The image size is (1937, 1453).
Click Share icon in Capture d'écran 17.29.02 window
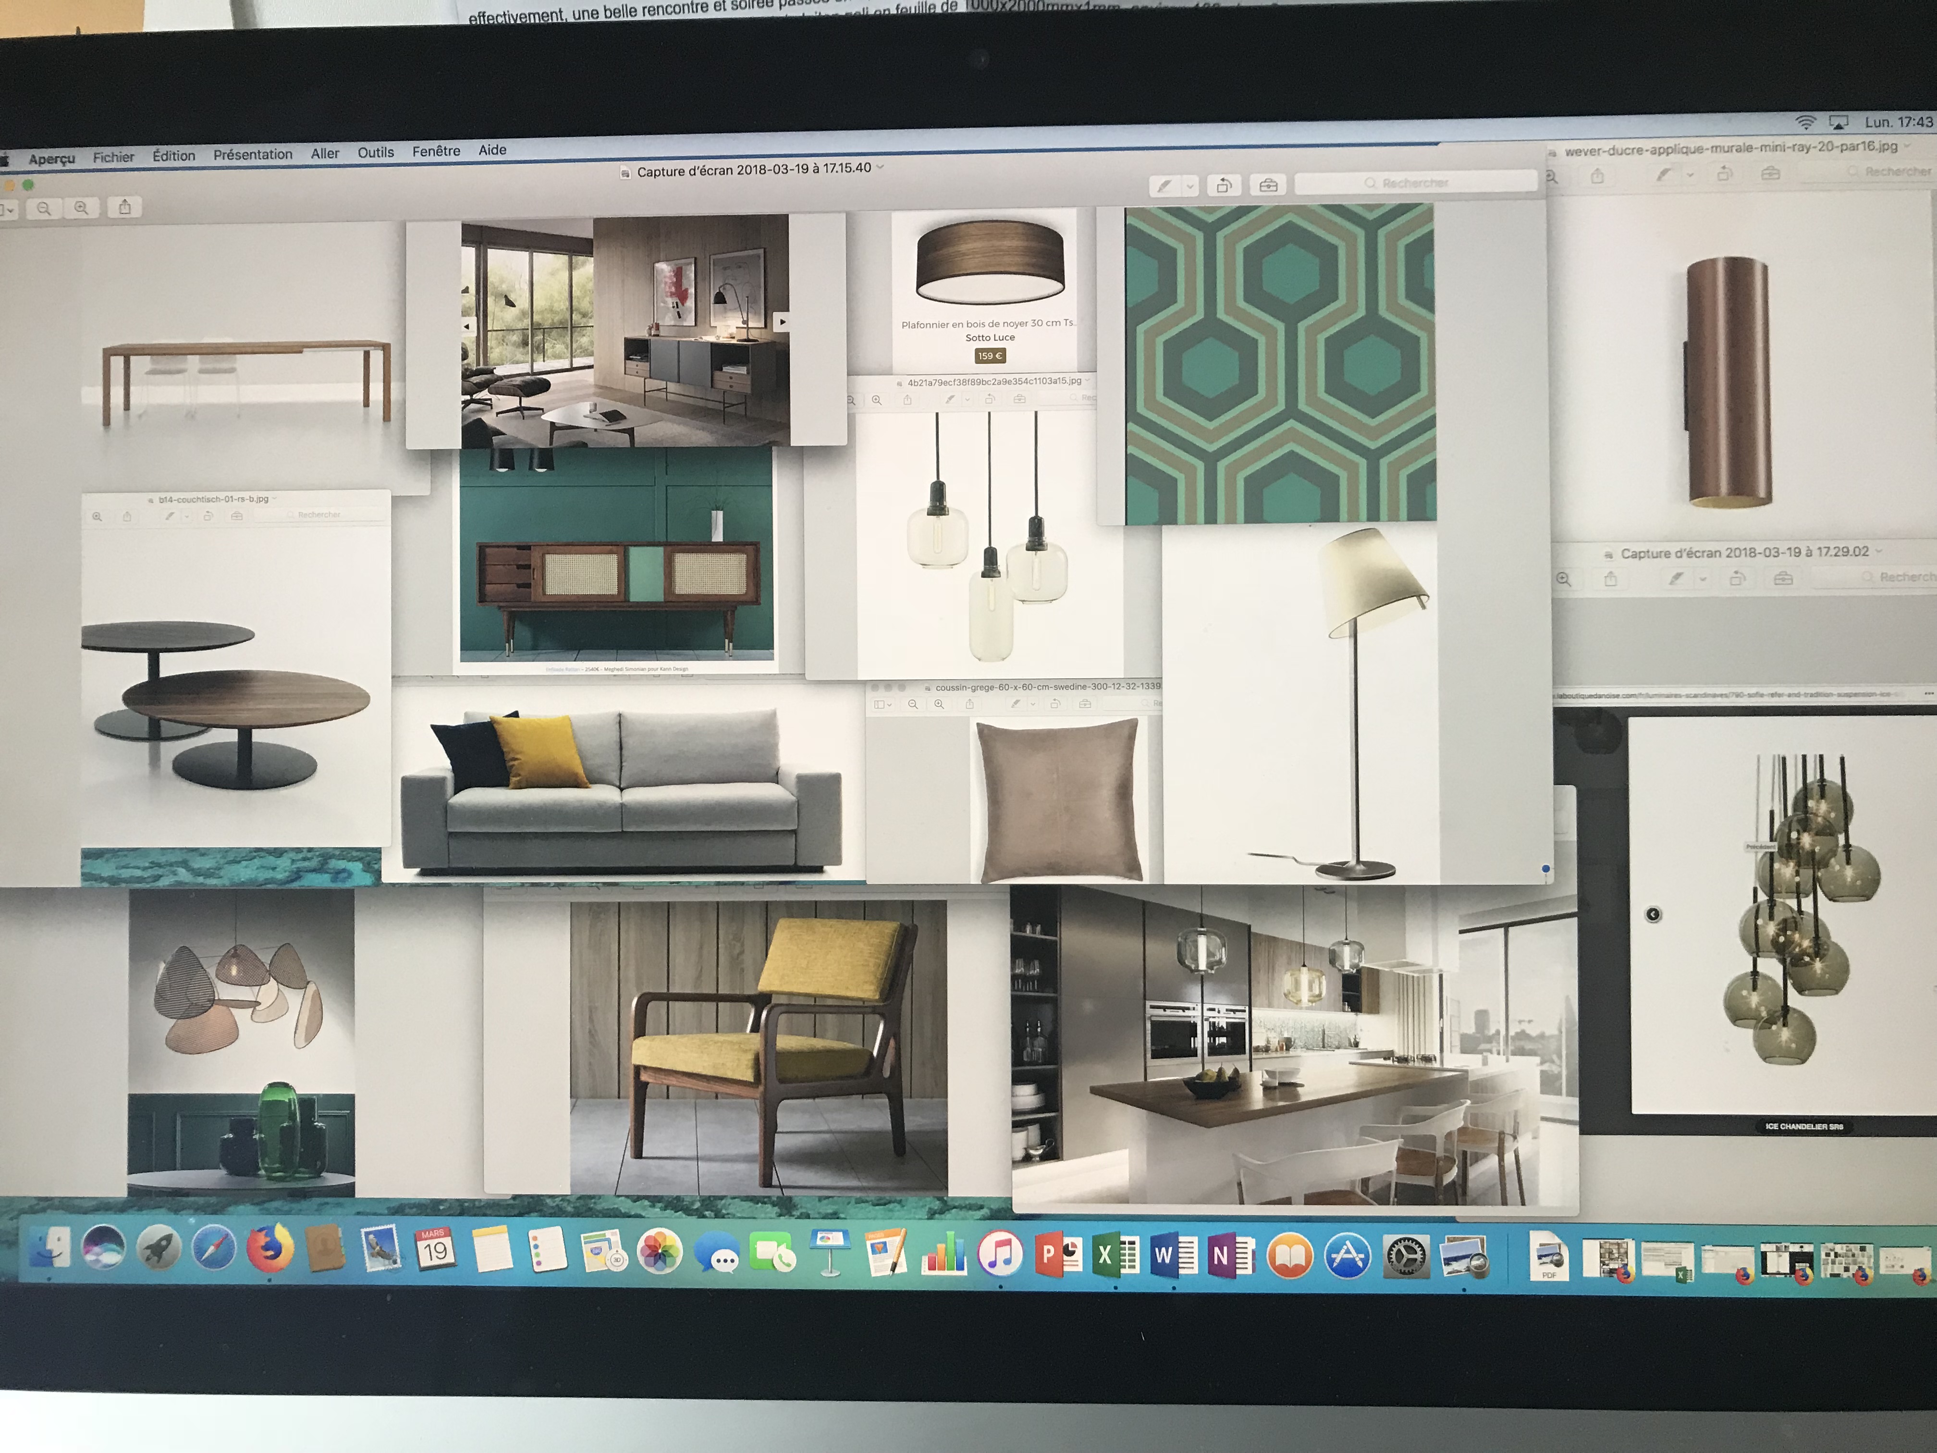coord(1610,579)
